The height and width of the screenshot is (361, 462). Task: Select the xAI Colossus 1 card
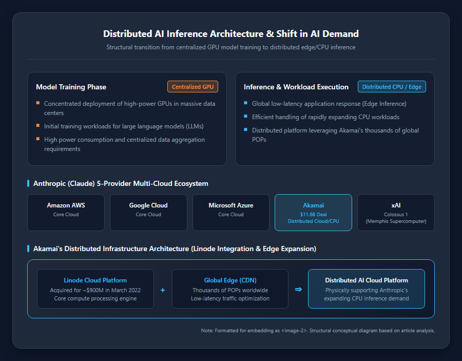[396, 213]
